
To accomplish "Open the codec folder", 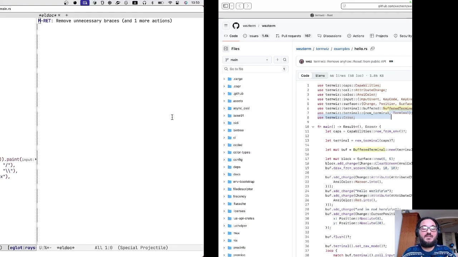I will [x=238, y=145].
